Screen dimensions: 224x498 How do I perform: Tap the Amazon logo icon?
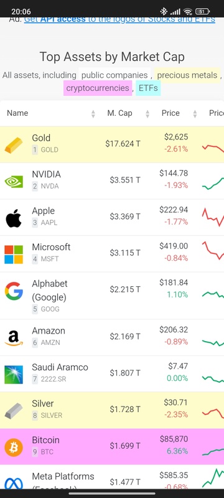pyautogui.click(x=14, y=338)
